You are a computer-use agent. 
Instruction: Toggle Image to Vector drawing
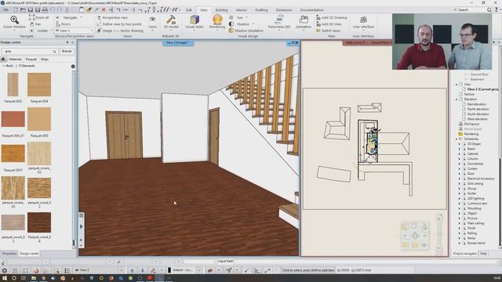pos(120,31)
